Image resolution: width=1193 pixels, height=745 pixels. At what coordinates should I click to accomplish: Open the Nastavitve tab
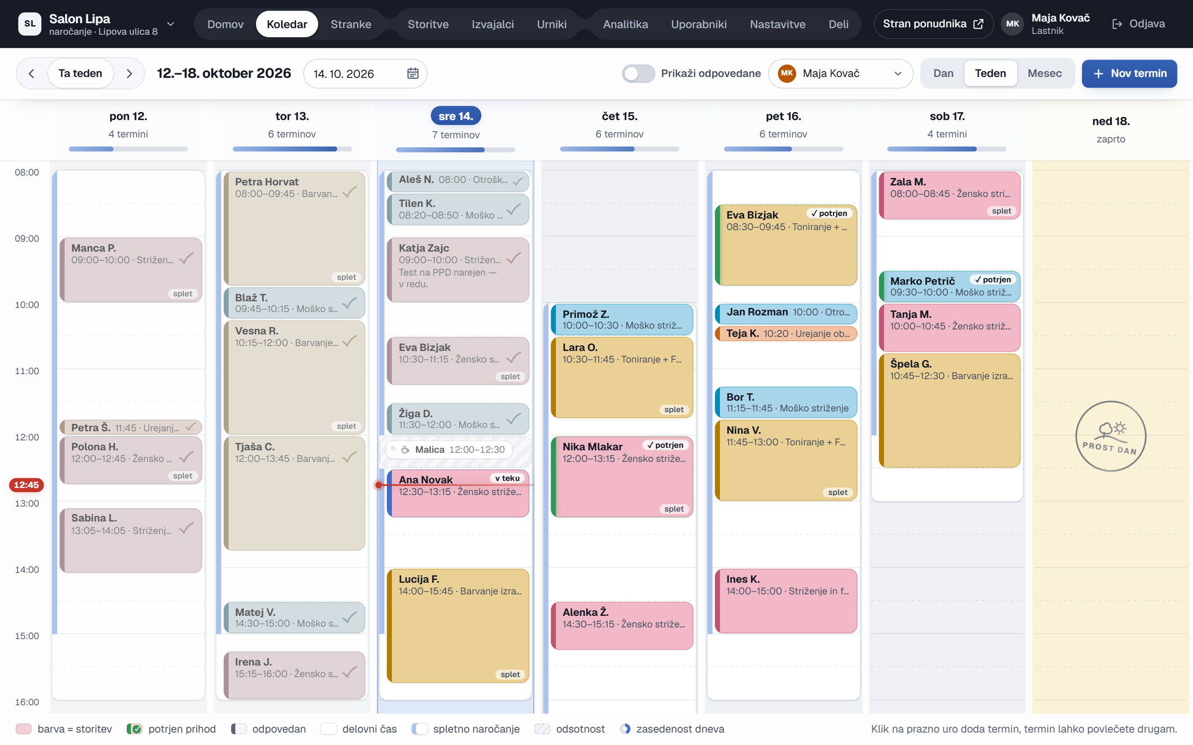777,24
